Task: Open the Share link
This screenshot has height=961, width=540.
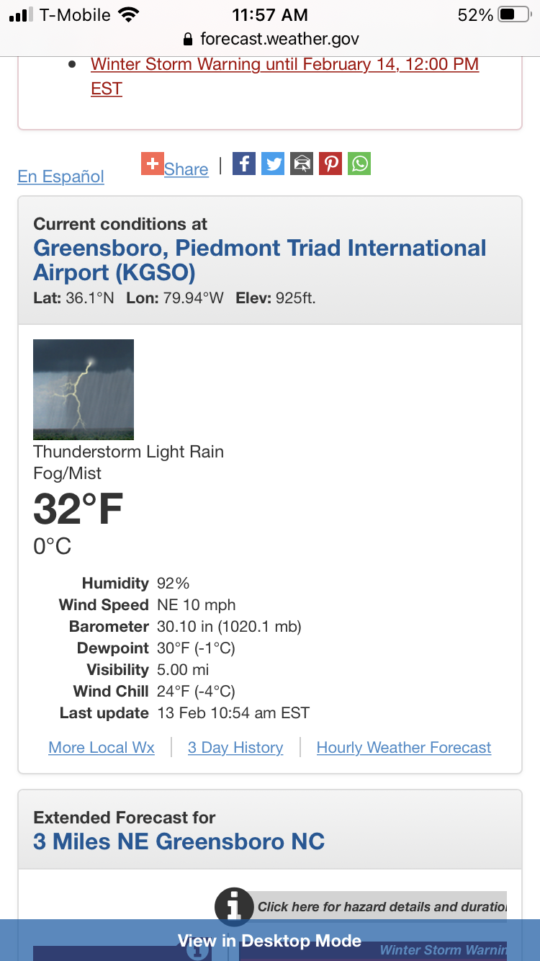Action: point(186,169)
